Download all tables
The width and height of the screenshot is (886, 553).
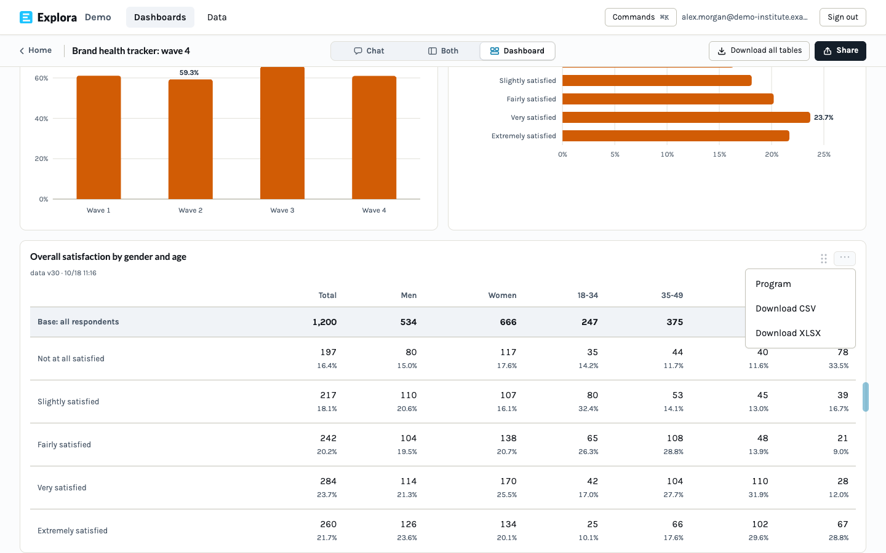coord(759,51)
